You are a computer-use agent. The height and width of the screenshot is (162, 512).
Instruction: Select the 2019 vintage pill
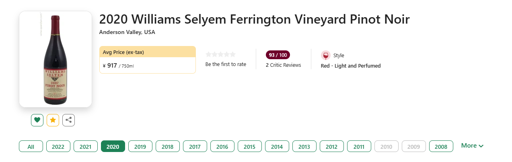click(140, 146)
